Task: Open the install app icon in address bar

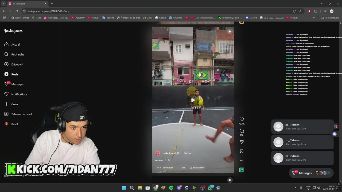Action: [x=294, y=11]
